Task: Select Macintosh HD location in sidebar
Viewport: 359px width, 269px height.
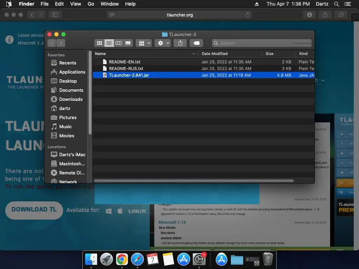Action: point(68,164)
